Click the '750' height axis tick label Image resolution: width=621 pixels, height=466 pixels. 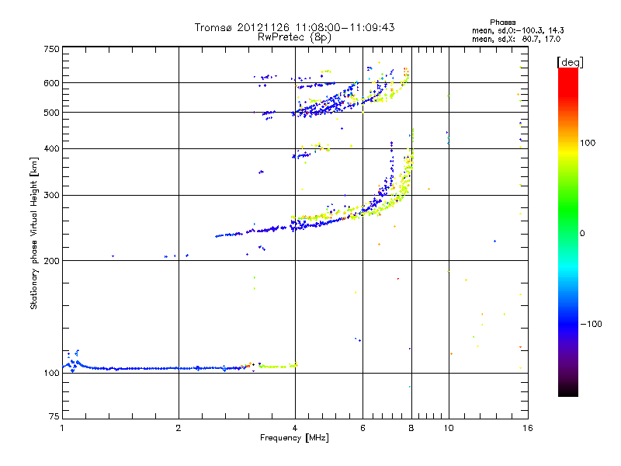coord(51,49)
